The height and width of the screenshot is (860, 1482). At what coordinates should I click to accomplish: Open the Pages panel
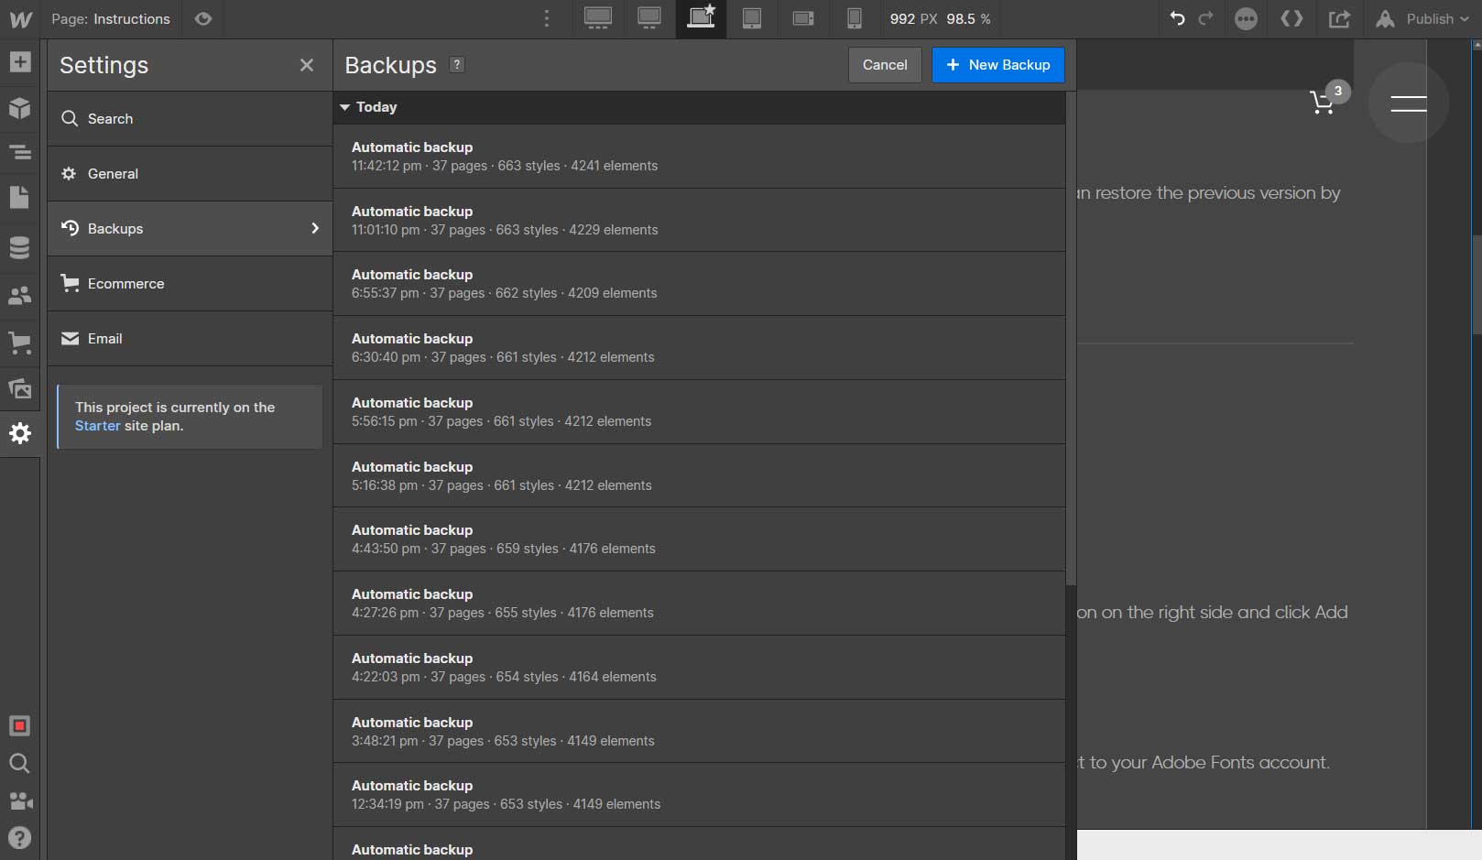(19, 197)
